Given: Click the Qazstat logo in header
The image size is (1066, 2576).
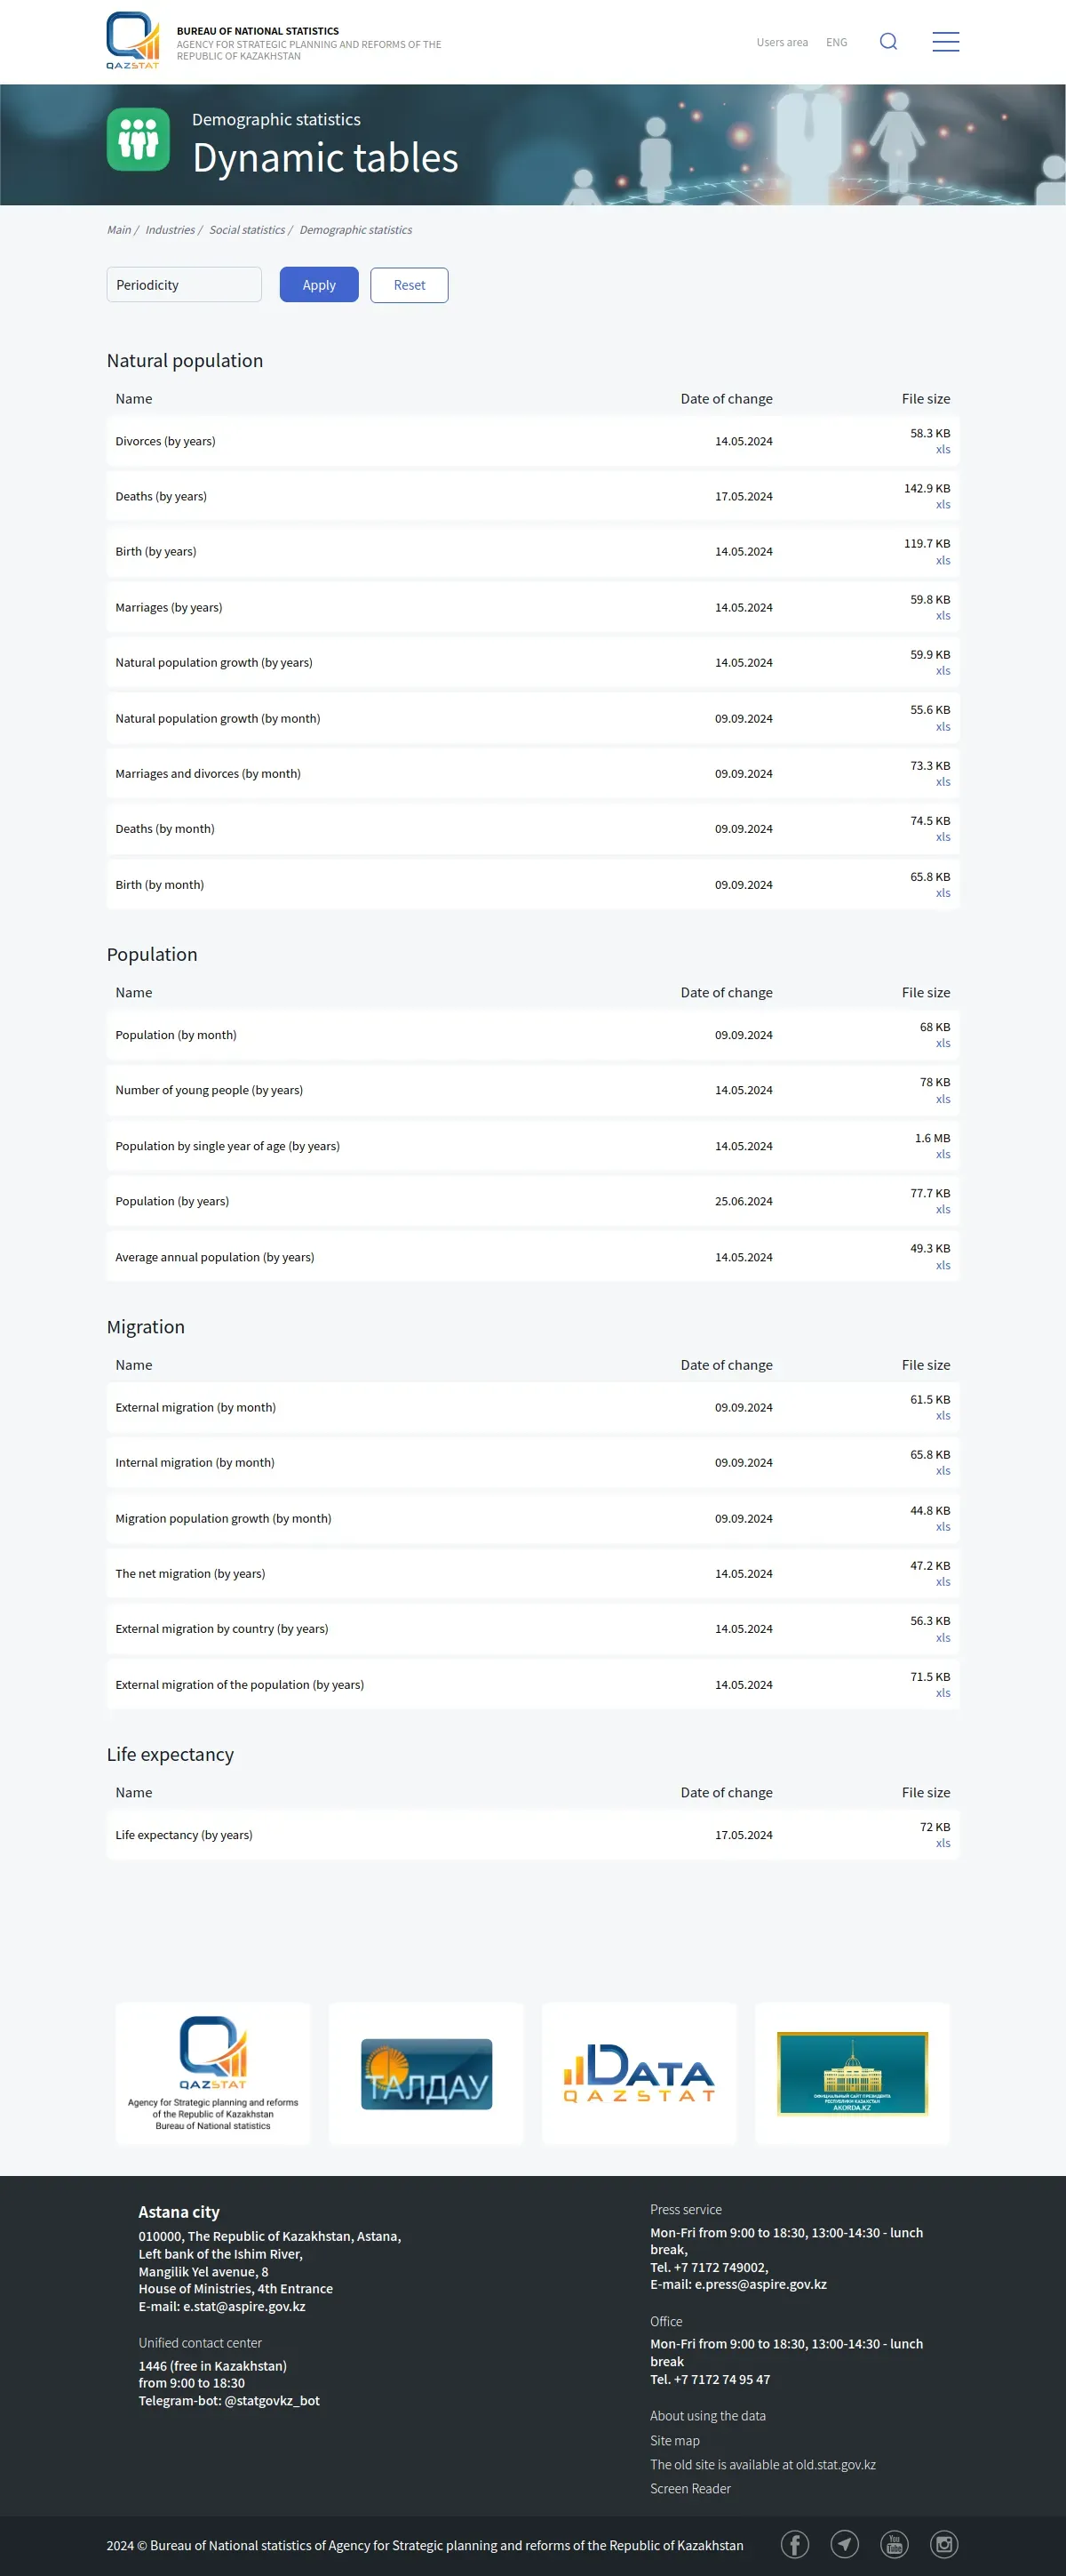Looking at the screenshot, I should (x=133, y=40).
